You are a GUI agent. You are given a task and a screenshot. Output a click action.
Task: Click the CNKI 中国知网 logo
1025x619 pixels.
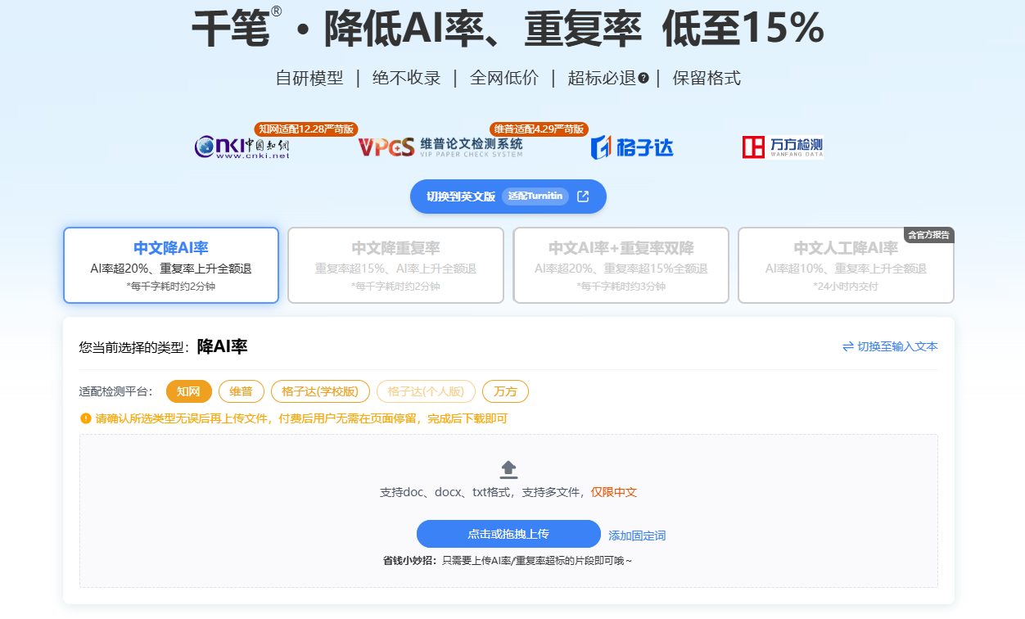(x=242, y=147)
